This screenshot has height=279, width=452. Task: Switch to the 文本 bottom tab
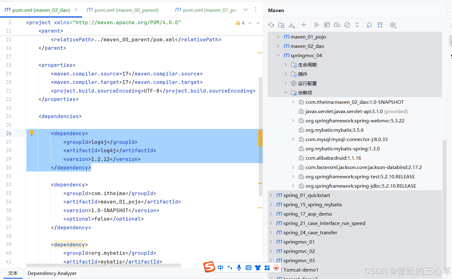(13, 273)
